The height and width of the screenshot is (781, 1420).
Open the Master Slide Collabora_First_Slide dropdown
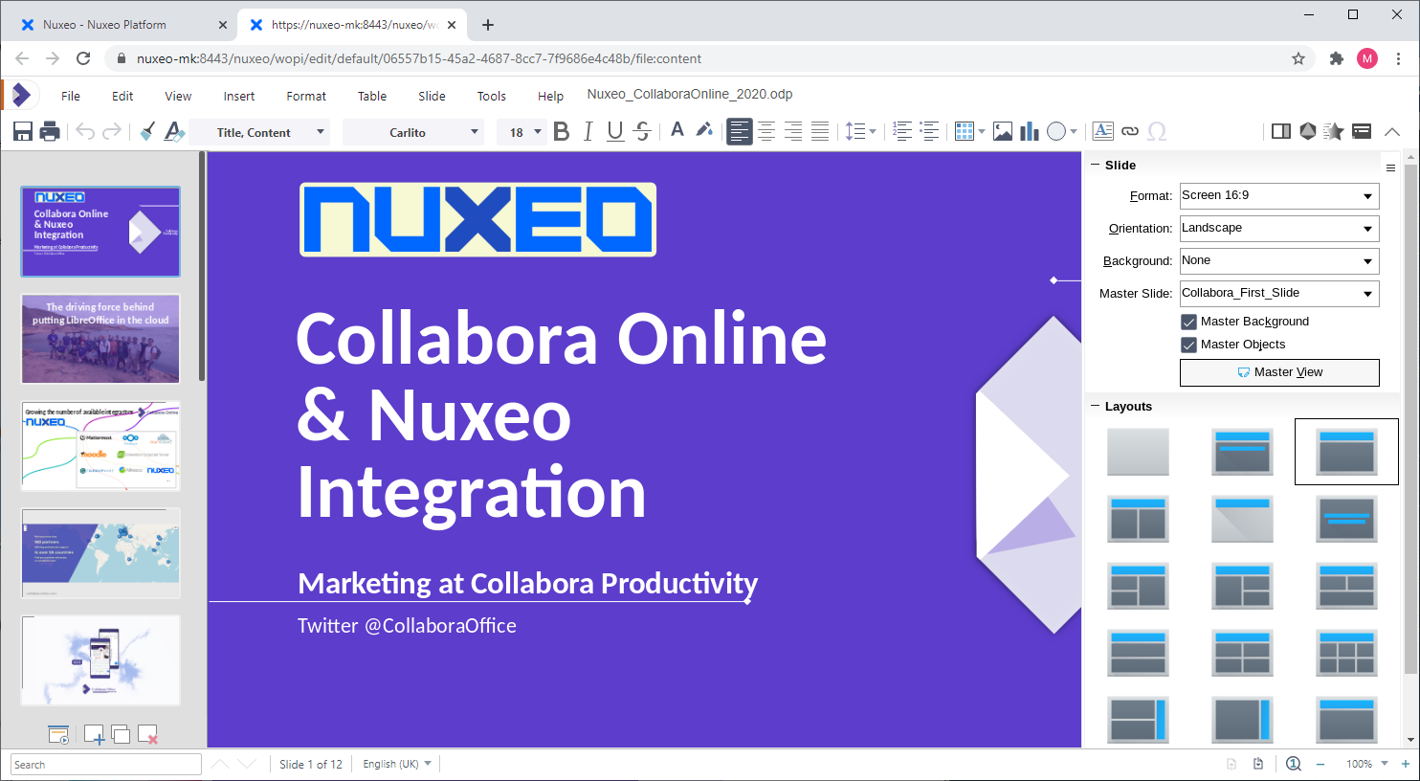(1279, 293)
